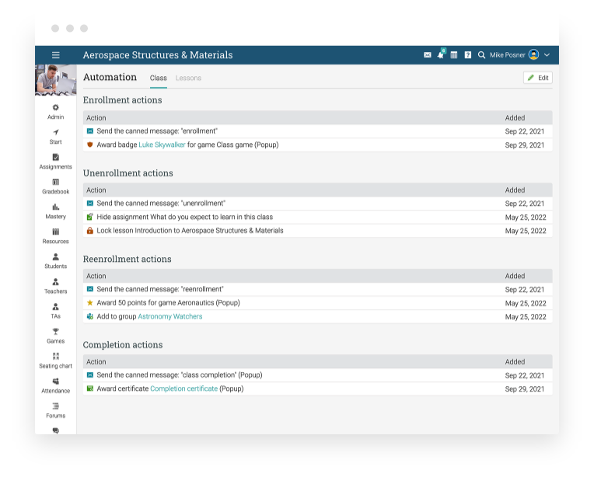
Task: Open the Luke Skywalker badge link
Action: (162, 144)
